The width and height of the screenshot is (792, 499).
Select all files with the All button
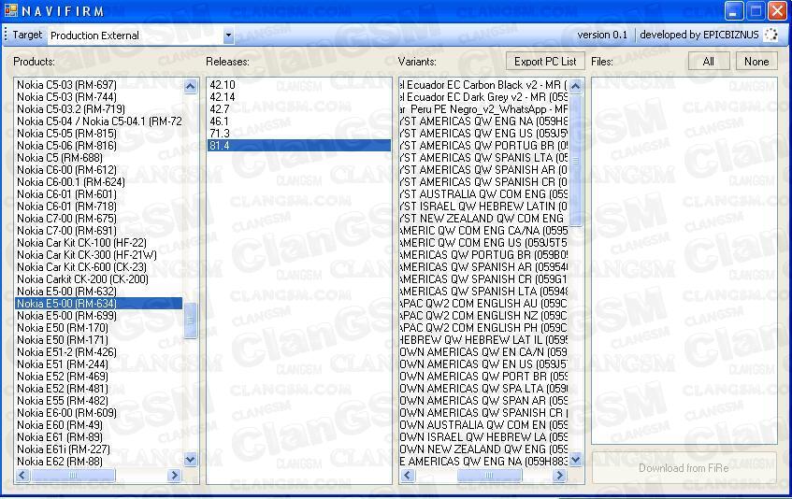(x=708, y=62)
